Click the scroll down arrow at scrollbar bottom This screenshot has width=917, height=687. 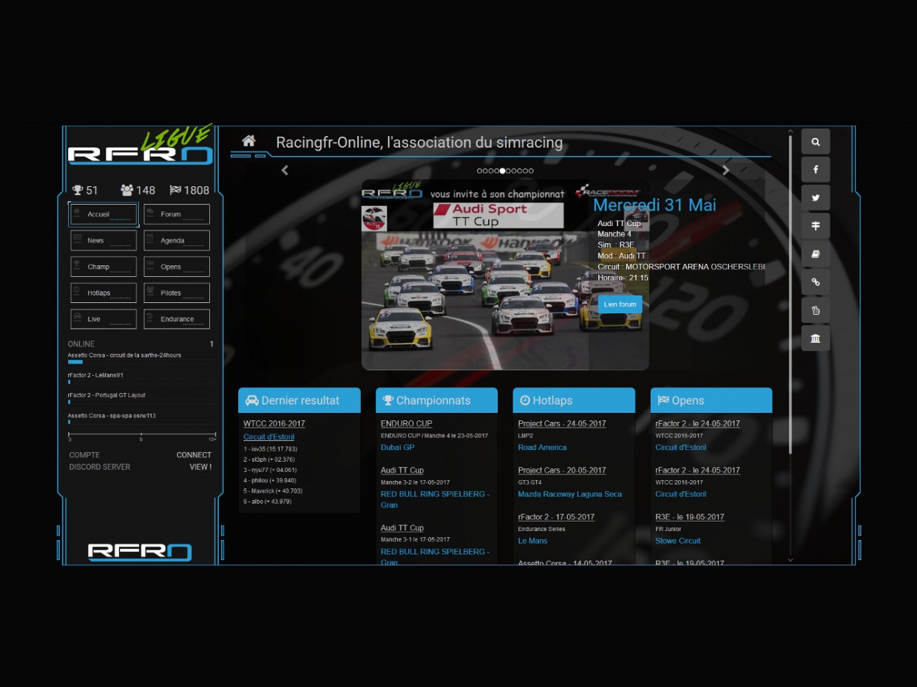tap(790, 560)
